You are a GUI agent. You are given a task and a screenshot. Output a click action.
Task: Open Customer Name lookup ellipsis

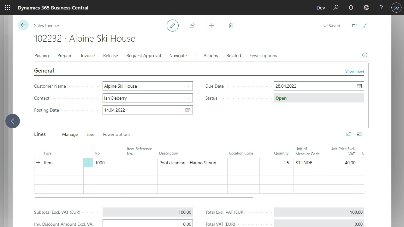tap(188, 86)
